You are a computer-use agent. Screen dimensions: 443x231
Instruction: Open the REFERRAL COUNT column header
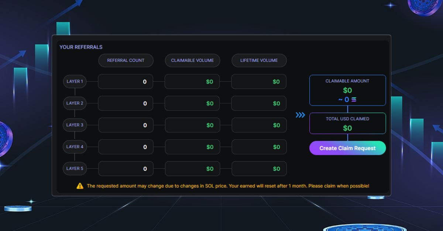126,60
